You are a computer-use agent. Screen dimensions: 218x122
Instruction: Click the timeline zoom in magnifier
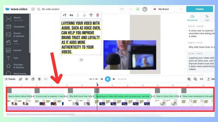[189, 79]
